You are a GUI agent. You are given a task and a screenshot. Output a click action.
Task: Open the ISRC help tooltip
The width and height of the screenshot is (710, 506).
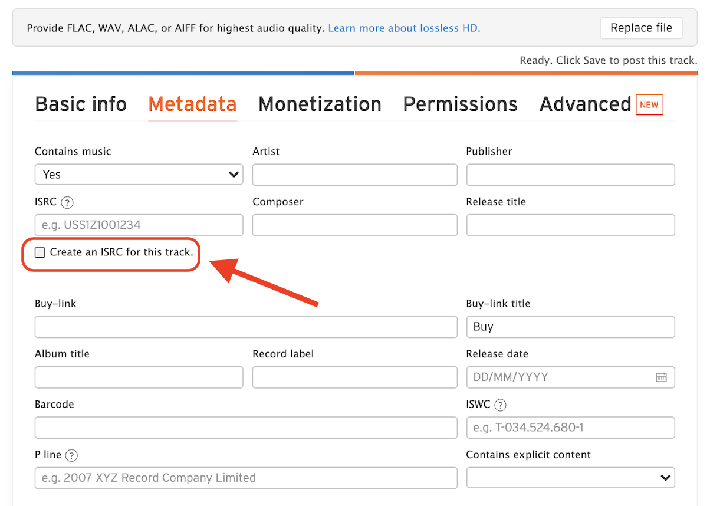67,202
